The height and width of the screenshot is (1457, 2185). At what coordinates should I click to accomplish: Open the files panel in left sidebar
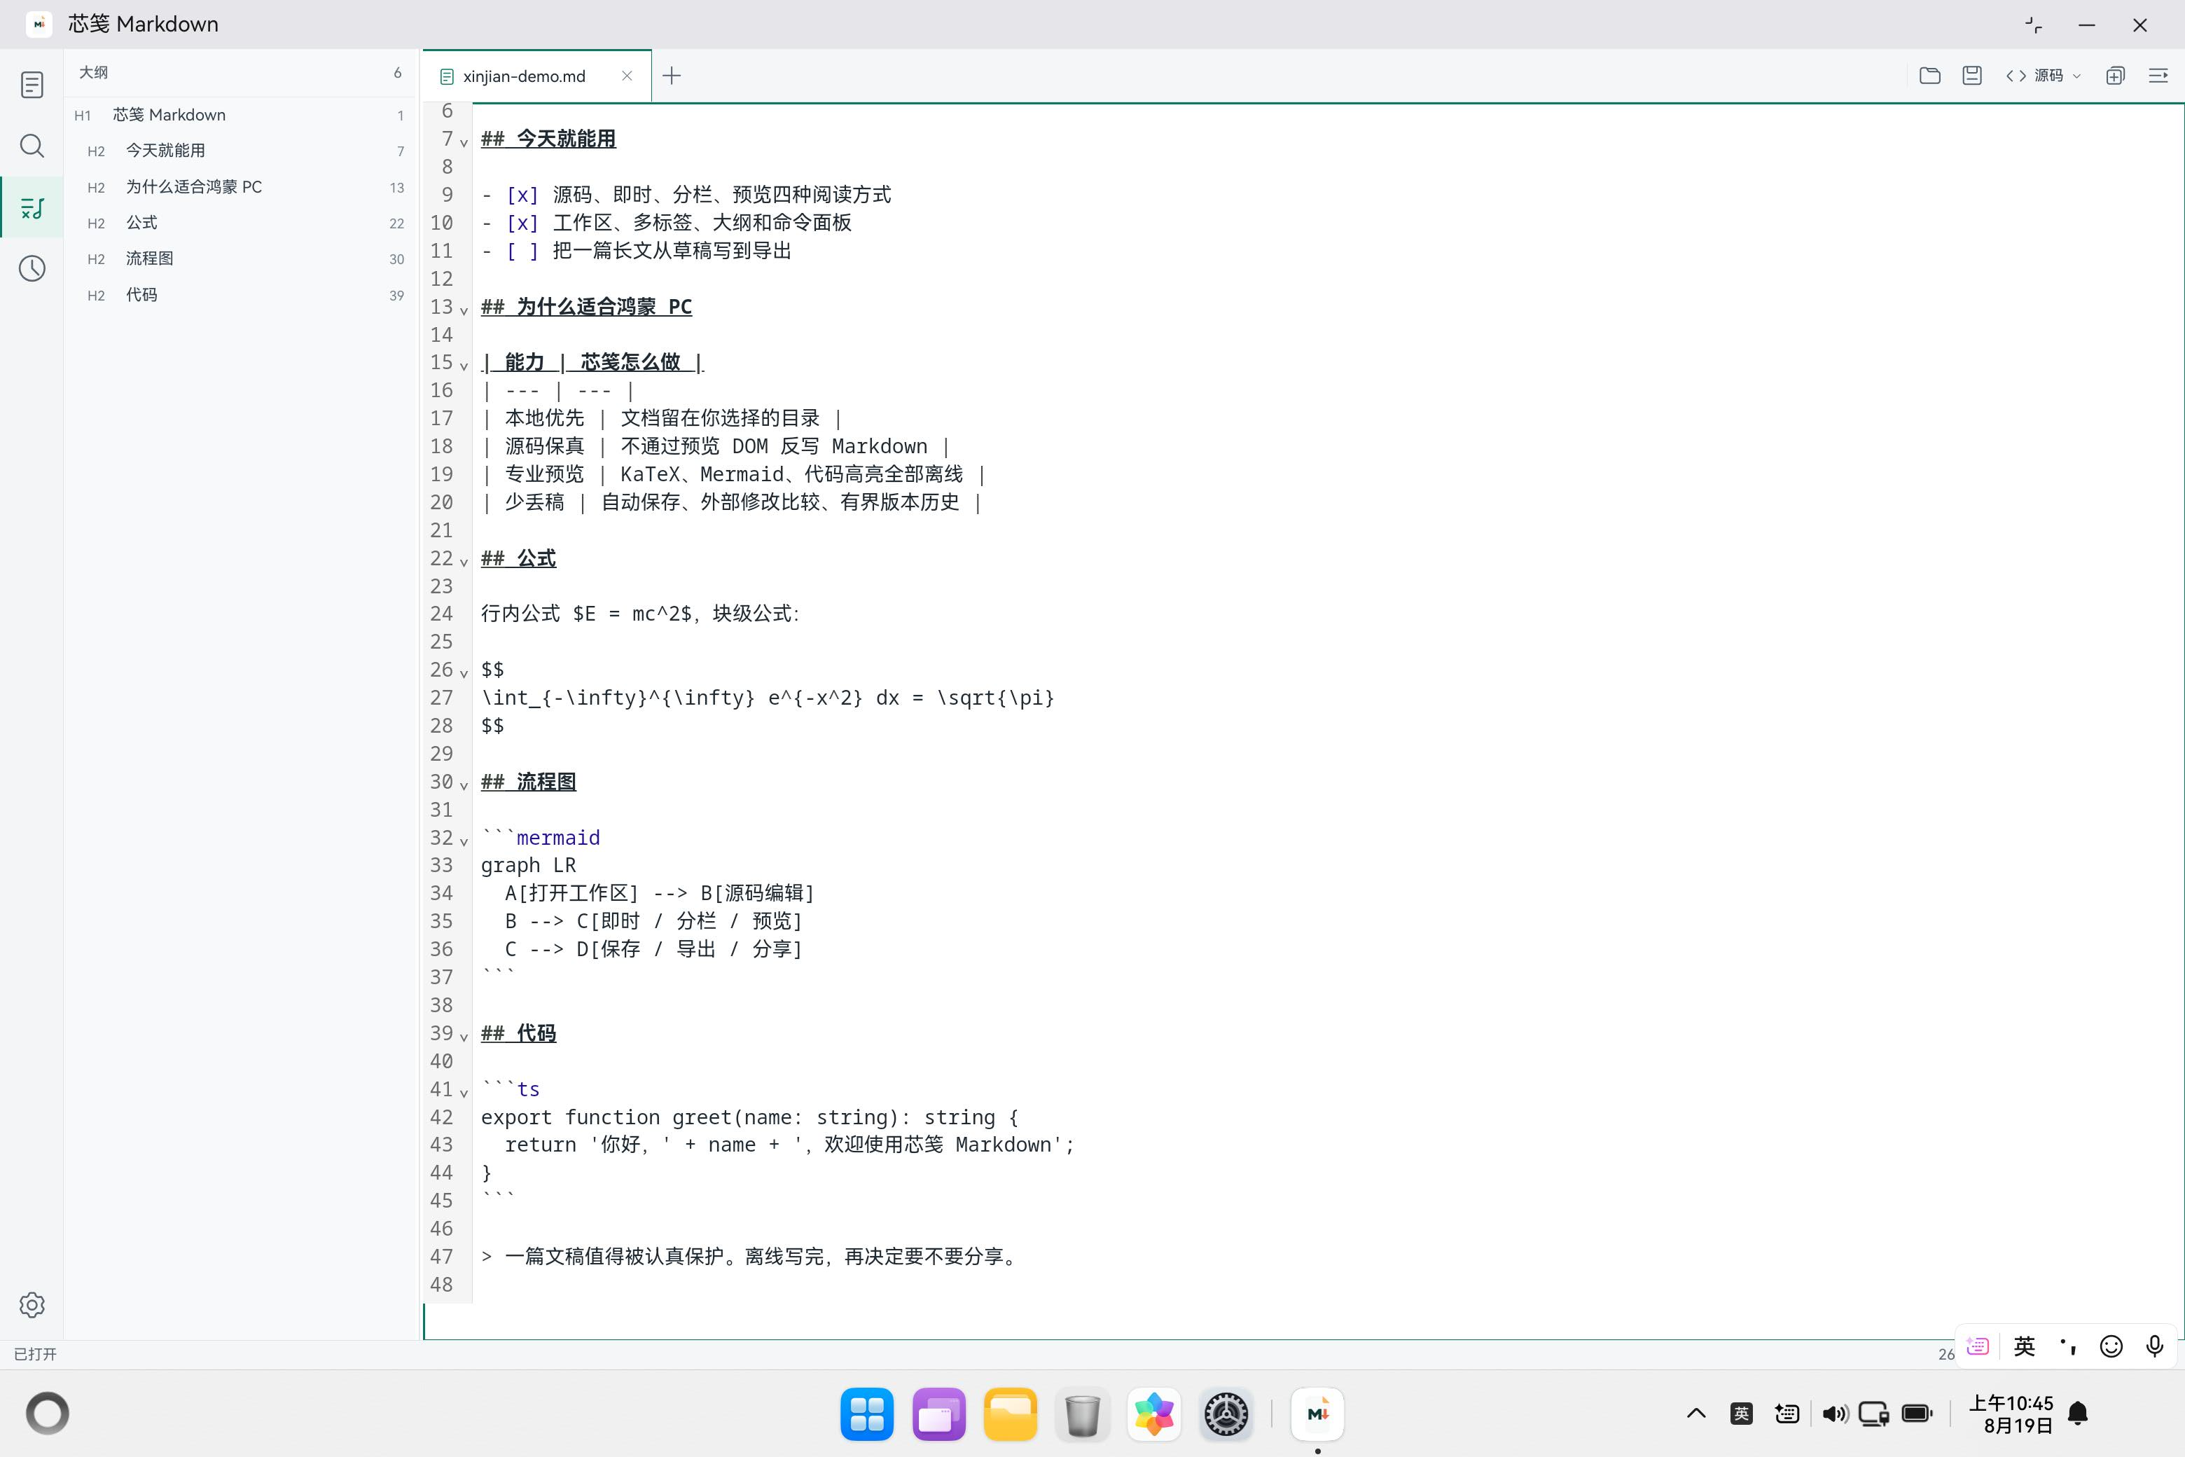[32, 85]
